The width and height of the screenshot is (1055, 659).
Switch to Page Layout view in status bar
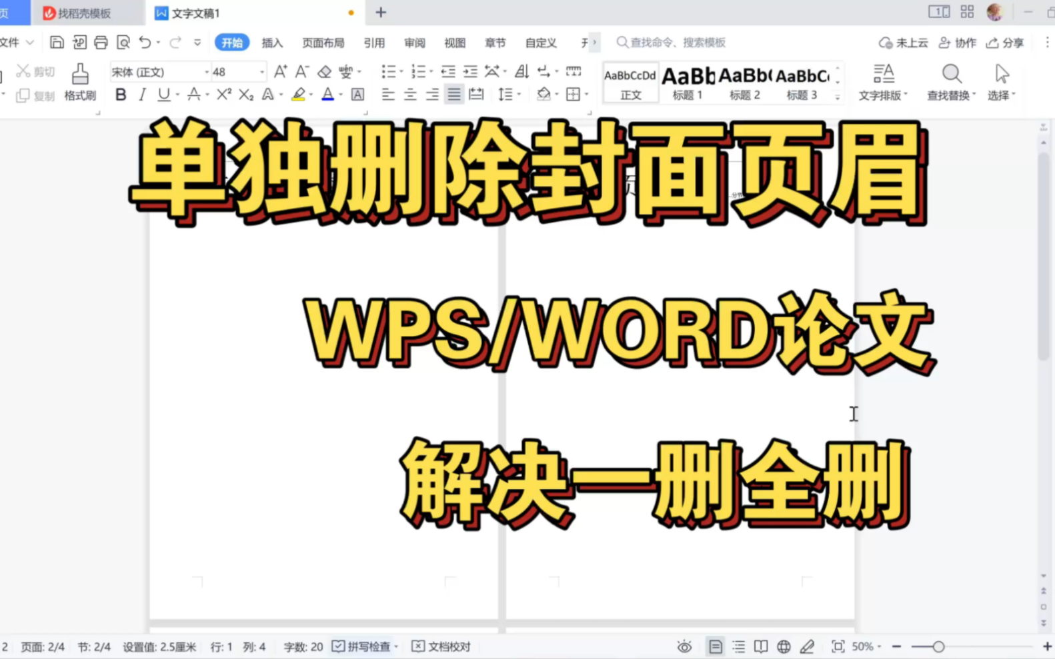coord(715,646)
